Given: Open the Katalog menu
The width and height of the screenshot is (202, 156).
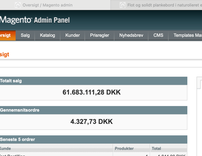Looking at the screenshot, I should tap(47, 35).
